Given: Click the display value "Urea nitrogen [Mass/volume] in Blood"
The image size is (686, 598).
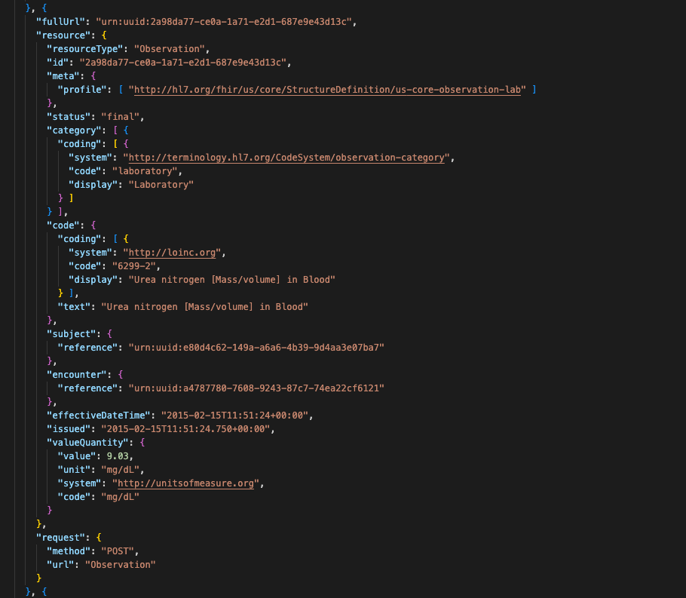Looking at the screenshot, I should pos(232,280).
